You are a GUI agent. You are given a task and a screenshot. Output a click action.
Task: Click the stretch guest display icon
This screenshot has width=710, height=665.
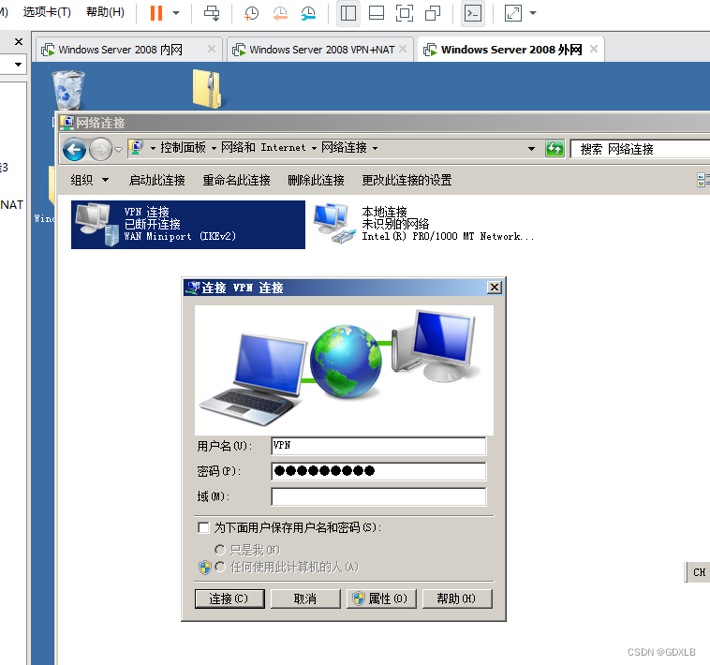(x=513, y=13)
